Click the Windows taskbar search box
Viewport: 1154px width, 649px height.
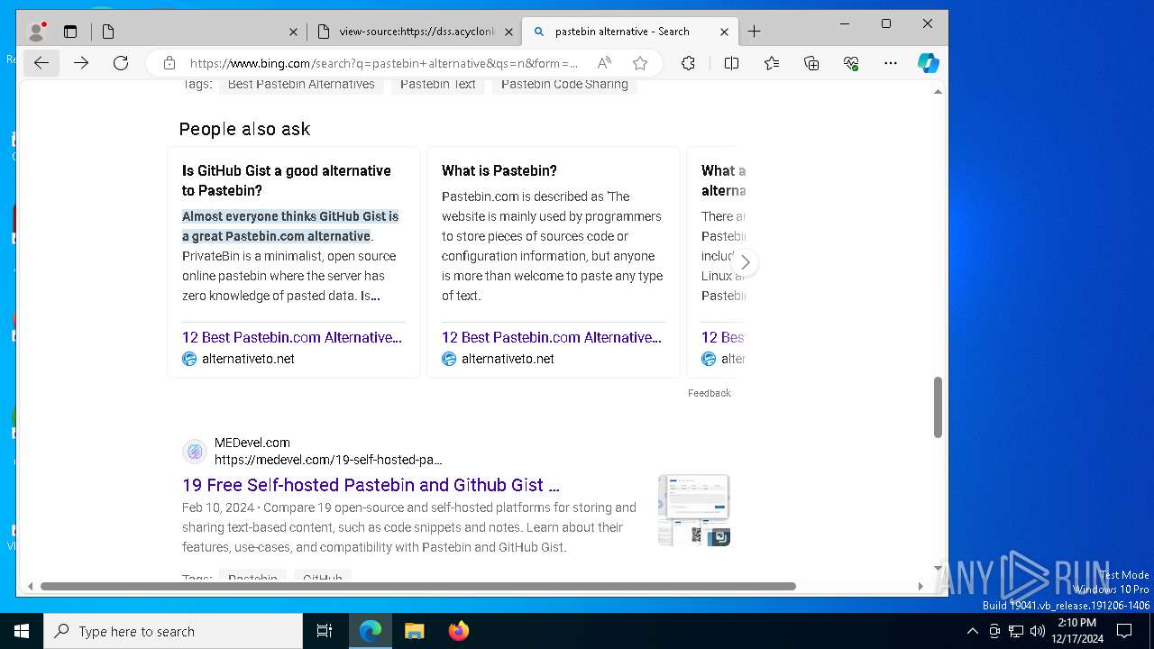(173, 631)
